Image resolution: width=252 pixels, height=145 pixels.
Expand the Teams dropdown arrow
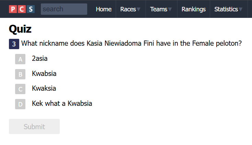pos(170,10)
